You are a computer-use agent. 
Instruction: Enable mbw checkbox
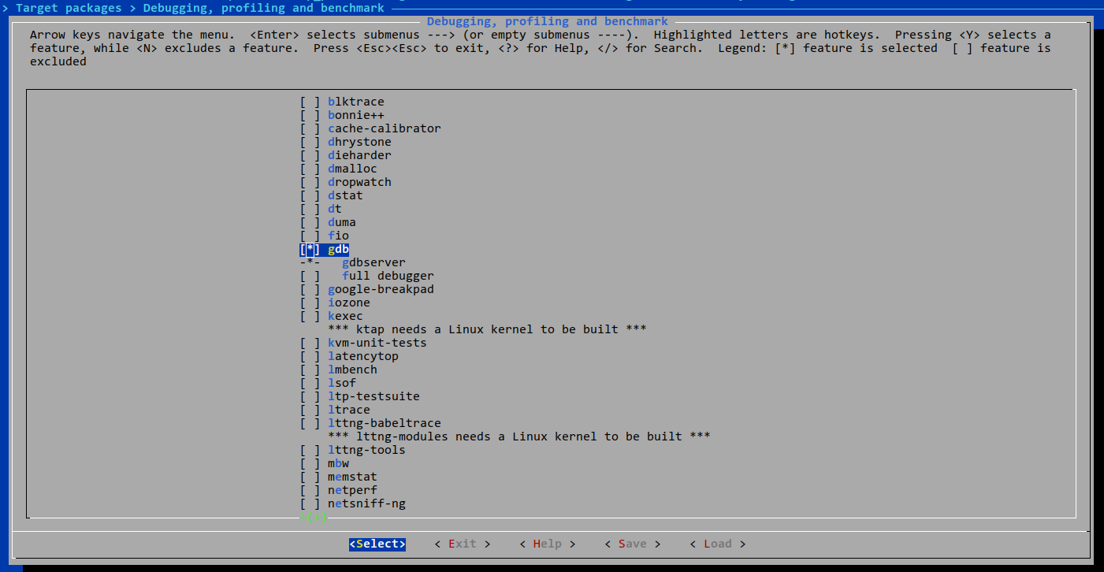(x=310, y=463)
